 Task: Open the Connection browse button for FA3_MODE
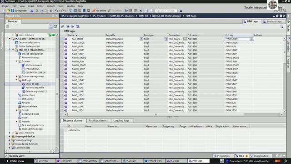click(185, 39)
